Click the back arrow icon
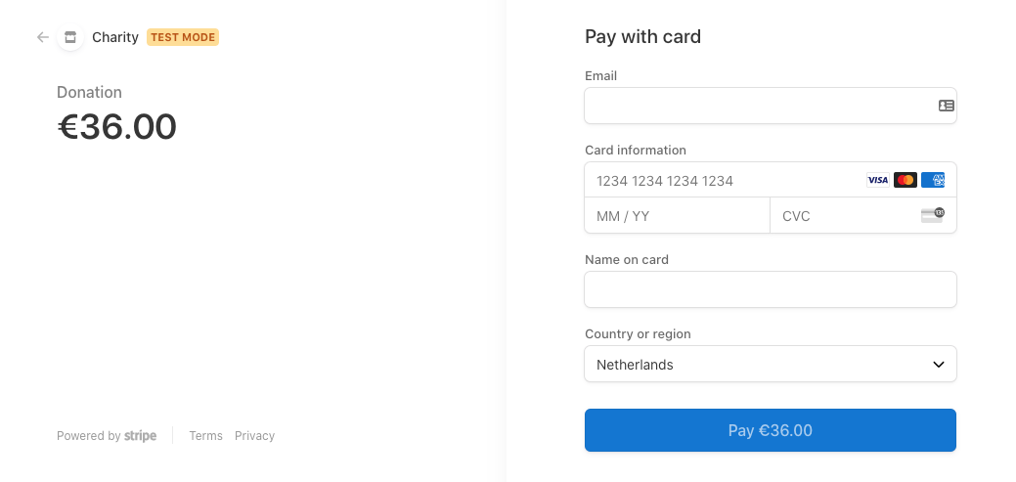Viewport: 1016px width, 482px height. 42,37
